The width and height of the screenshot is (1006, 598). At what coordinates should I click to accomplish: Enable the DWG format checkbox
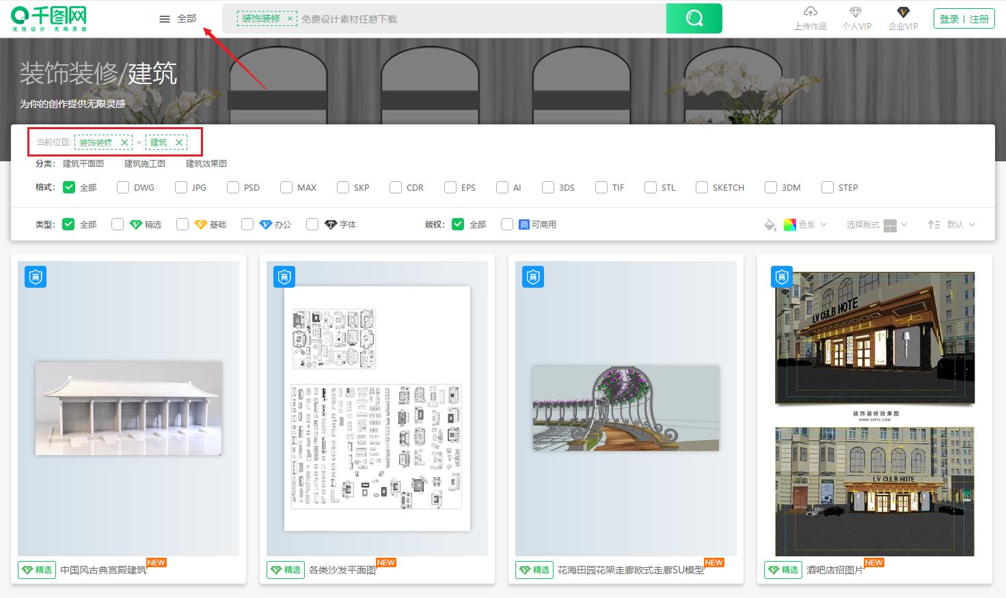tap(122, 187)
